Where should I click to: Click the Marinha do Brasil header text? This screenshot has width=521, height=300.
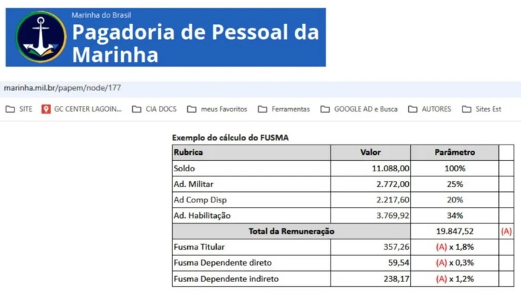101,15
